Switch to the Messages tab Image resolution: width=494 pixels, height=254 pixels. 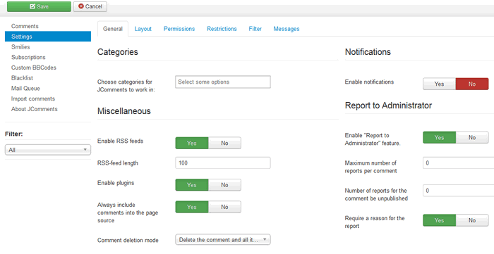pyautogui.click(x=287, y=29)
